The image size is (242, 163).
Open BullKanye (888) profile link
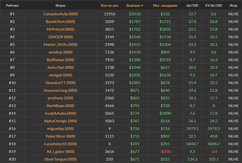[60, 60]
